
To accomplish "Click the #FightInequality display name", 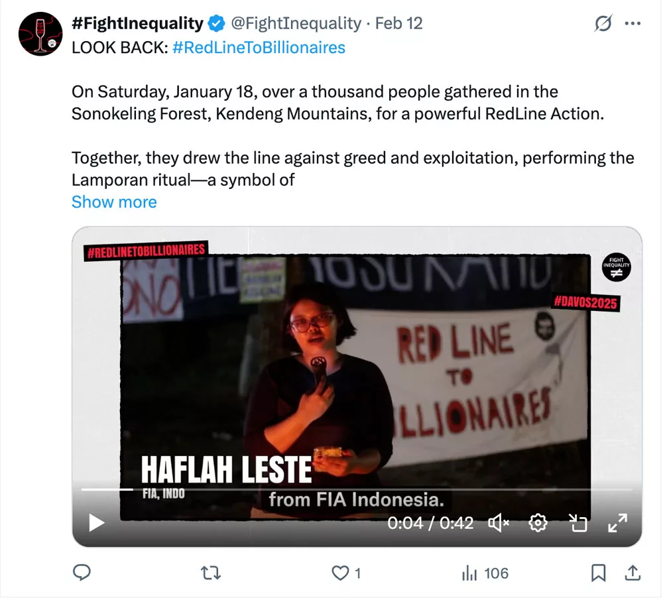I will 137,23.
